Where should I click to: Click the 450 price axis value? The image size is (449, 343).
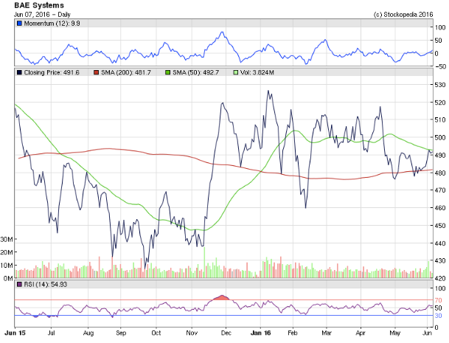click(x=440, y=226)
